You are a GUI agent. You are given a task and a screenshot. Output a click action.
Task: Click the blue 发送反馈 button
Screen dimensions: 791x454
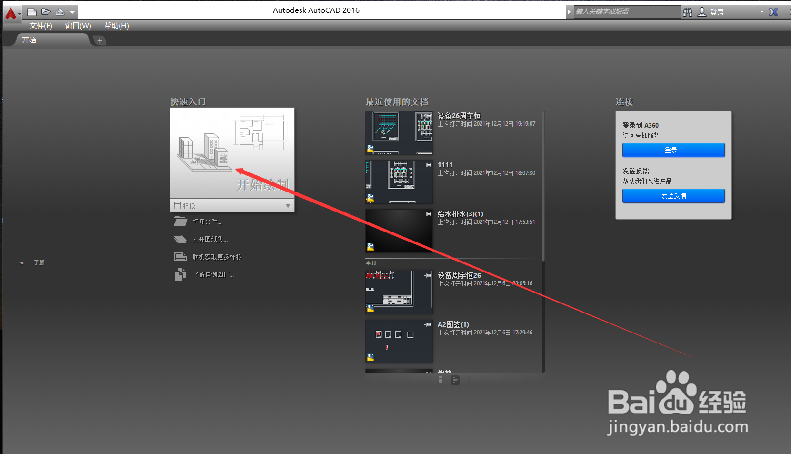coord(673,196)
